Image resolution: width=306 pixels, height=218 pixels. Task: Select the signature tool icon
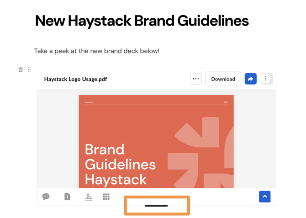point(89,197)
